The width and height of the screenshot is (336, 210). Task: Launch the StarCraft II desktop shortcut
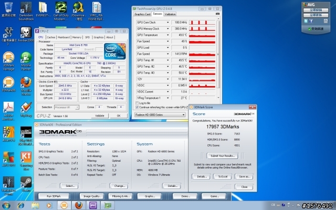click(8, 36)
